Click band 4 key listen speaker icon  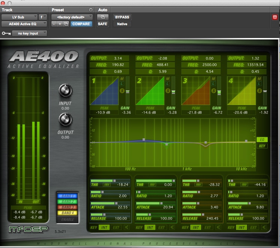(x=264, y=227)
